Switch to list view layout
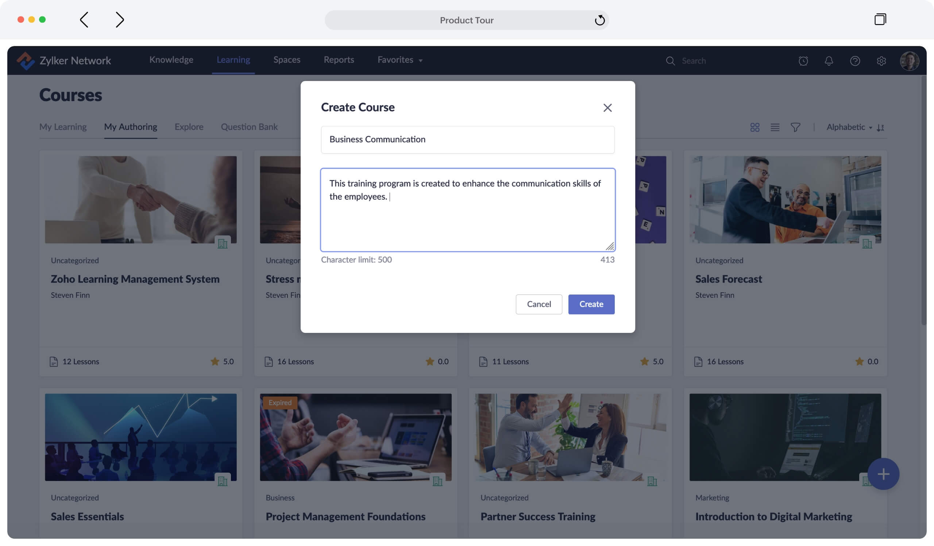 click(x=775, y=127)
